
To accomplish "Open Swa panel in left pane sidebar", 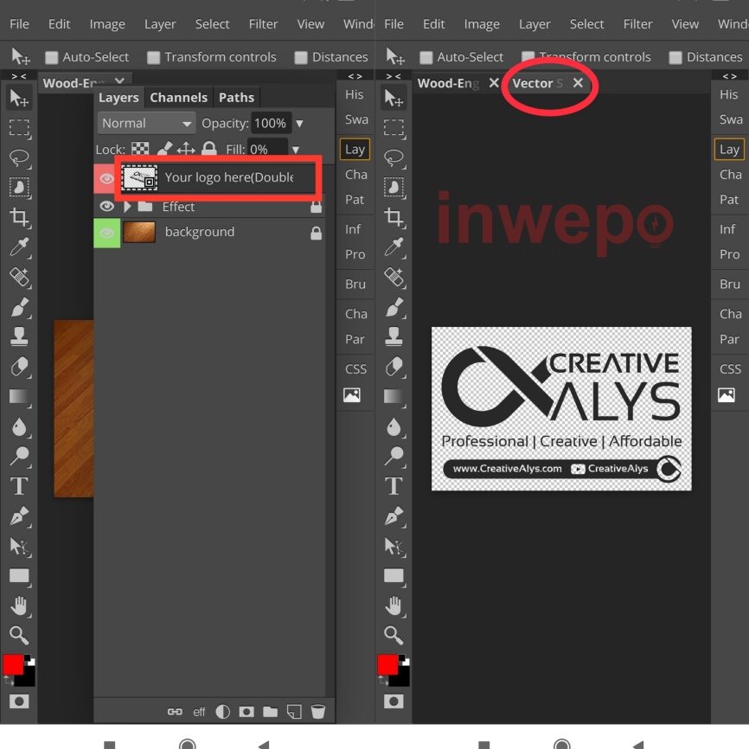I will [356, 119].
